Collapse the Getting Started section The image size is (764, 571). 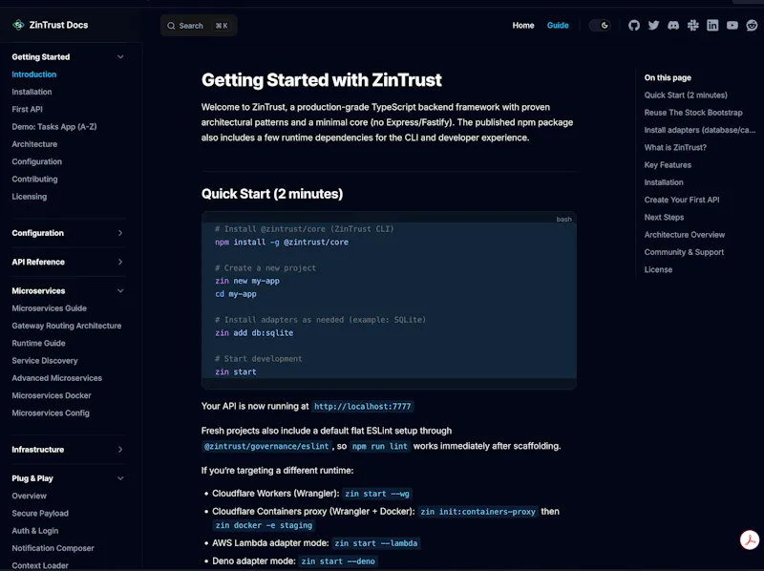click(x=120, y=57)
